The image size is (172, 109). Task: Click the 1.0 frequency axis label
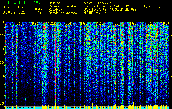pyautogui.click(x=2, y=49)
